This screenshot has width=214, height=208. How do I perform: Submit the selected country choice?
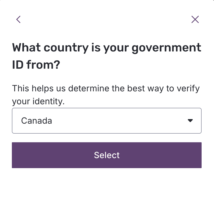coord(107,155)
